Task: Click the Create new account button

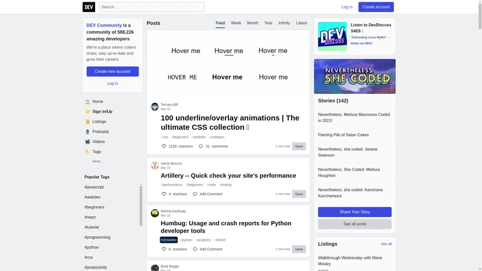Action: click(113, 71)
